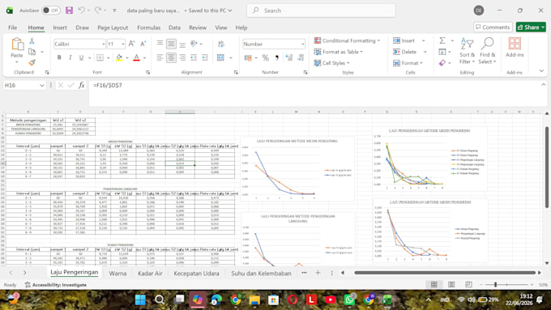Click the Font Color red A icon

click(x=137, y=57)
